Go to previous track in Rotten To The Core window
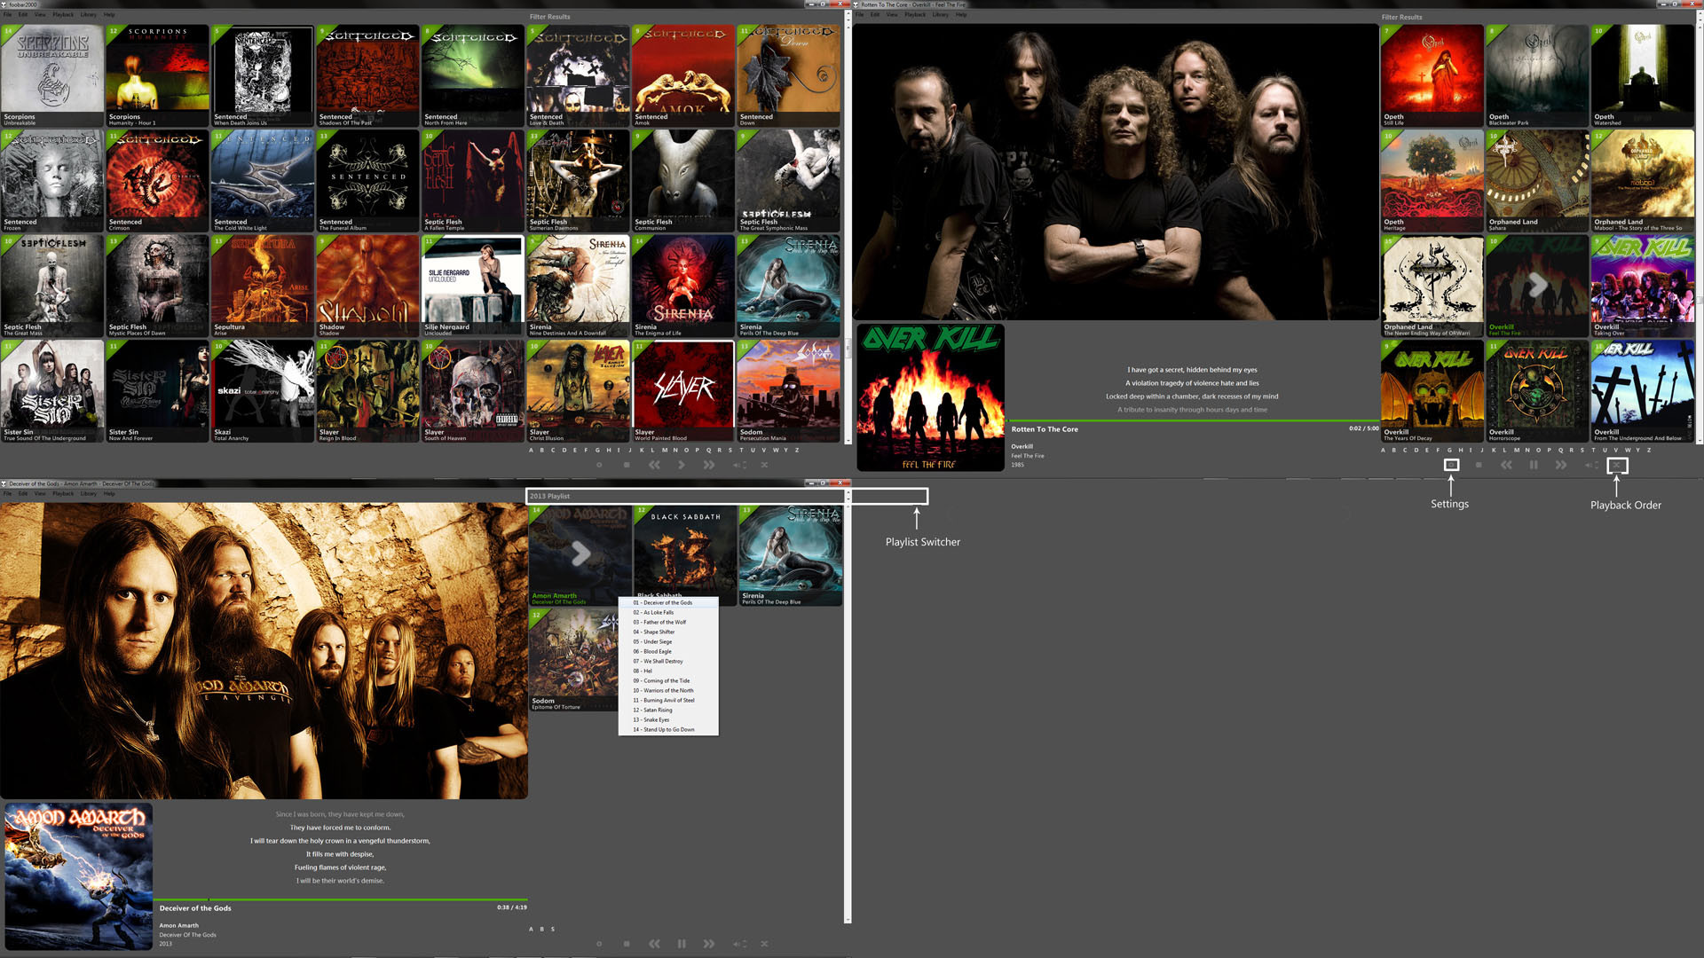This screenshot has height=958, width=1704. (1506, 465)
